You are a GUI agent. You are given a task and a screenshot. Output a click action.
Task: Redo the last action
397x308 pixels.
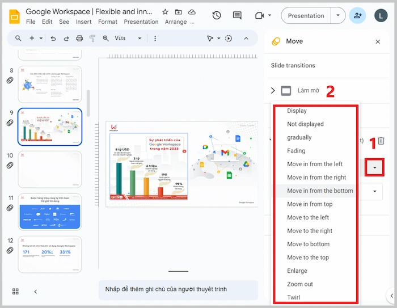point(66,39)
